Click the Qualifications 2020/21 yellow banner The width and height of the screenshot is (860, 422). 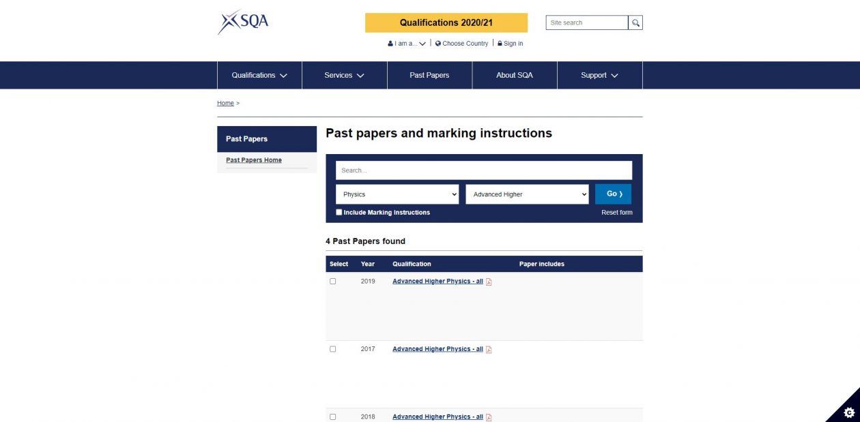click(x=446, y=22)
